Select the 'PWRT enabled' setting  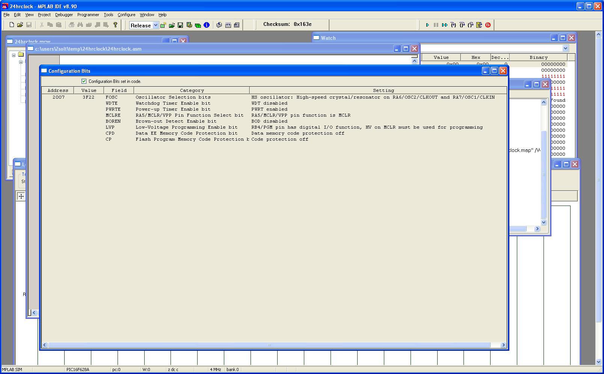click(x=269, y=110)
